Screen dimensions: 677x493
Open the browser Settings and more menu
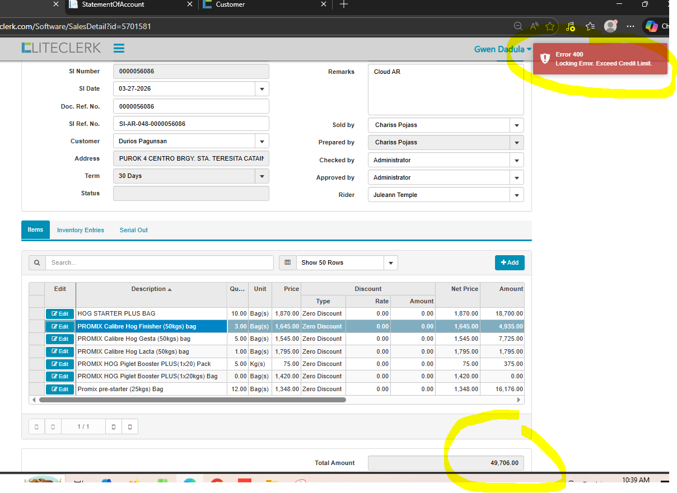click(631, 26)
